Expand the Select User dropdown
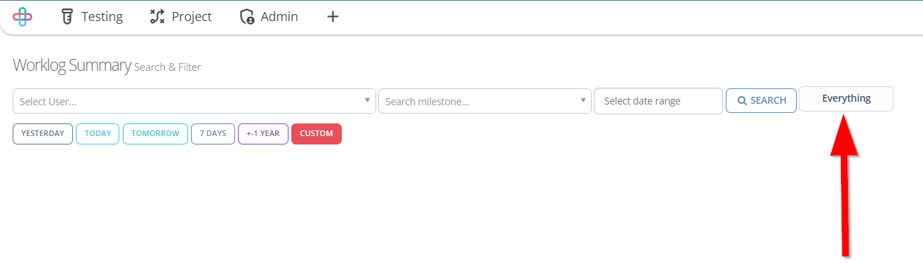The height and width of the screenshot is (263, 923). coord(194,101)
